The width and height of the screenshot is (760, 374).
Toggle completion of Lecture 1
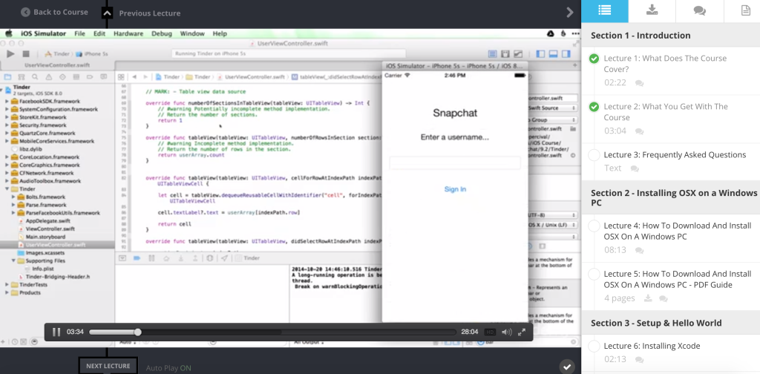pyautogui.click(x=594, y=59)
